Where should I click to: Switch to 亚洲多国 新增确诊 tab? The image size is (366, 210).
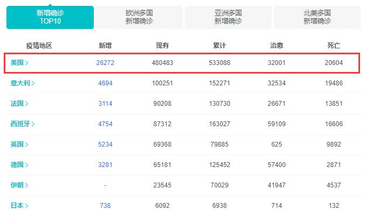pos(228,17)
